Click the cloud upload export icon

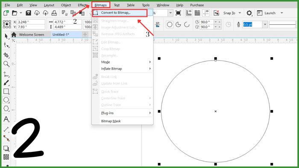click(x=45, y=13)
